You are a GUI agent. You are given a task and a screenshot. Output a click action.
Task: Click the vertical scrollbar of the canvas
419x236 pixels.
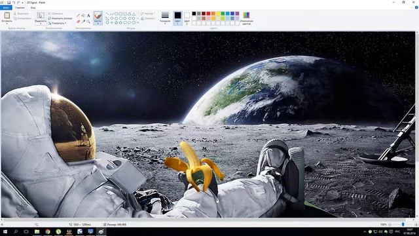417,125
